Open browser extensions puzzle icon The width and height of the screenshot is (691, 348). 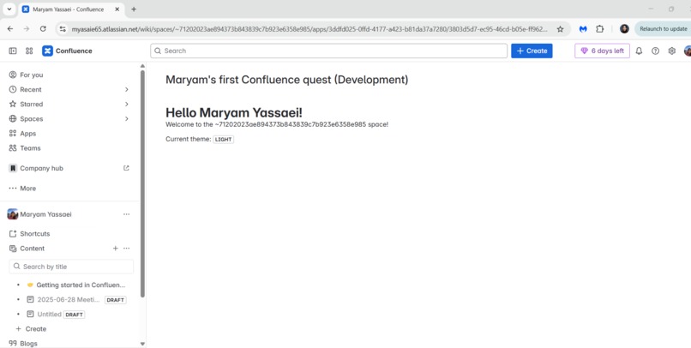point(600,29)
